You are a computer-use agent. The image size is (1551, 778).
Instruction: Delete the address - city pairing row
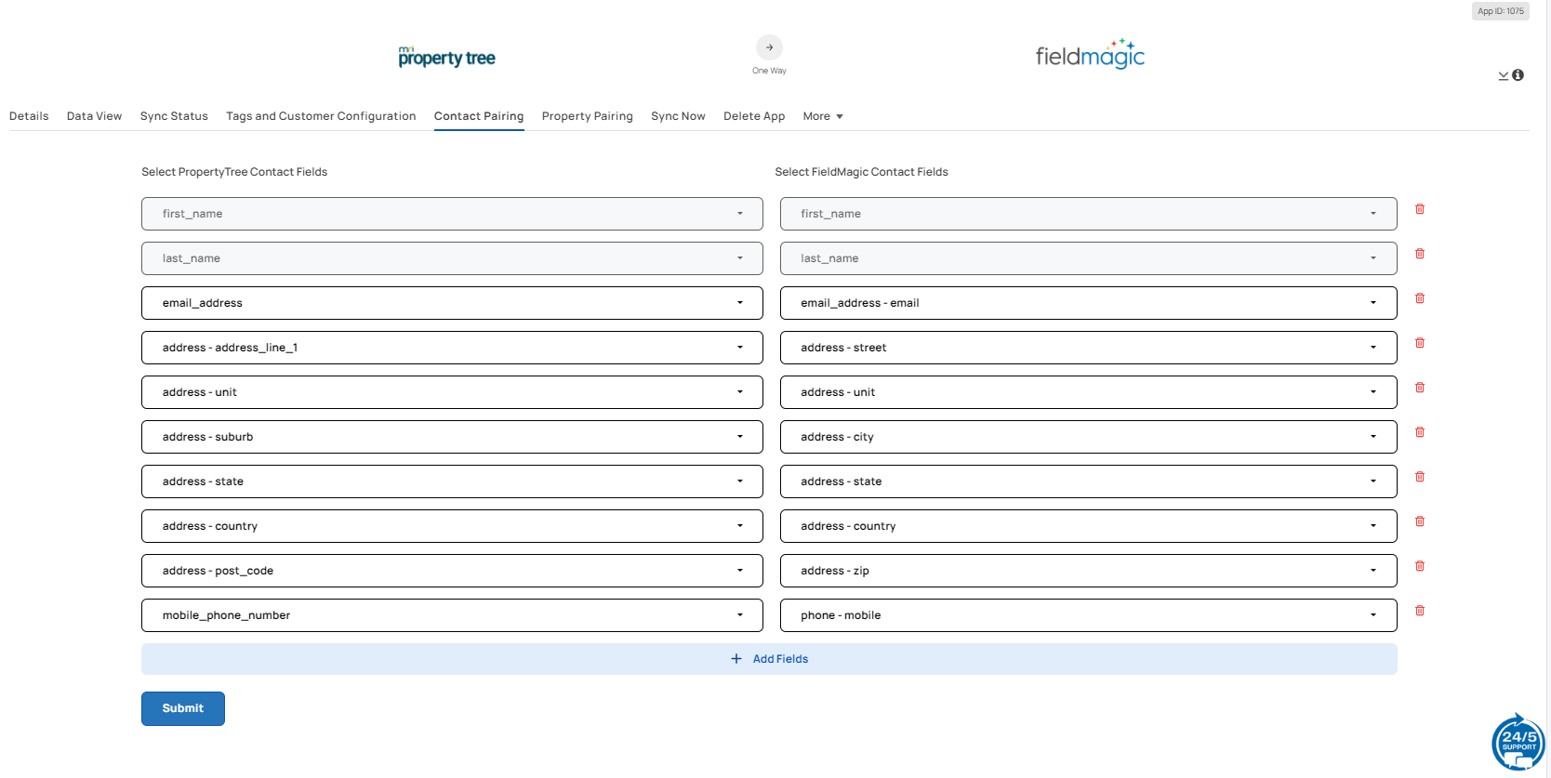[1420, 432]
